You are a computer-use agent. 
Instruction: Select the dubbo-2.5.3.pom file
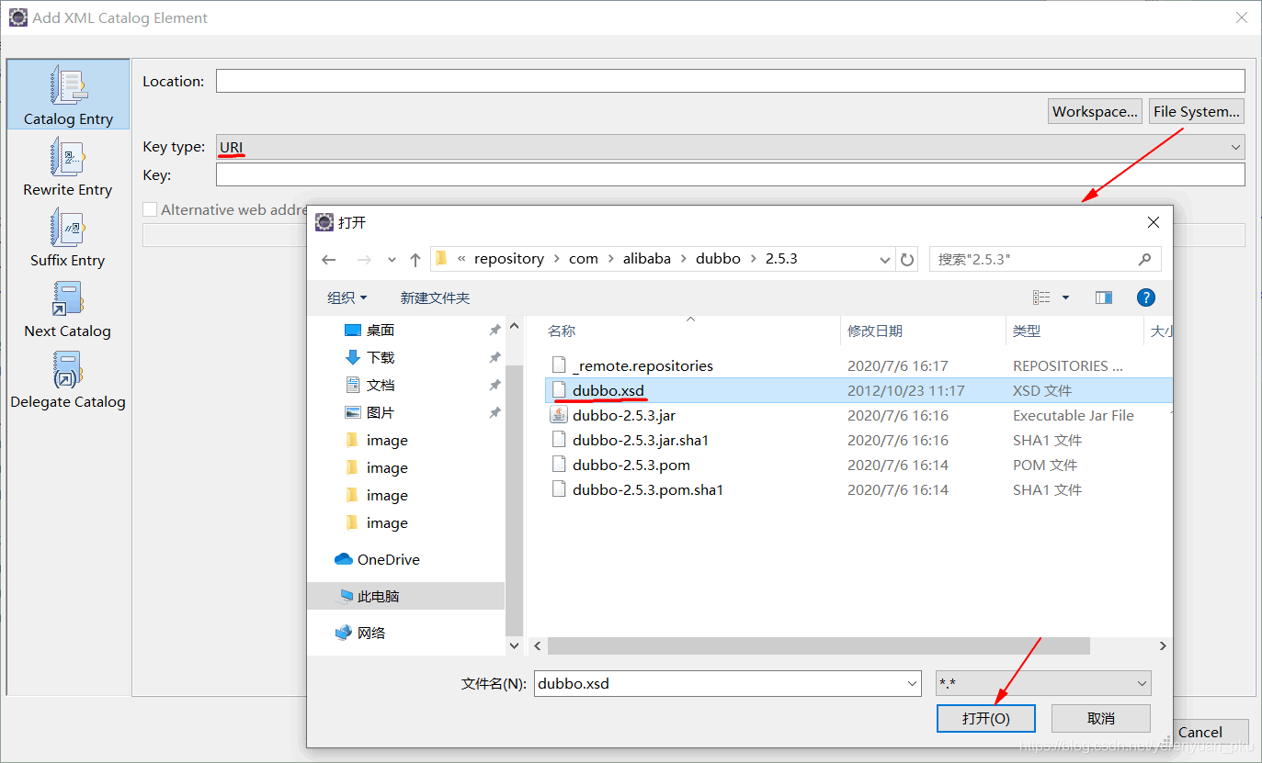[631, 465]
